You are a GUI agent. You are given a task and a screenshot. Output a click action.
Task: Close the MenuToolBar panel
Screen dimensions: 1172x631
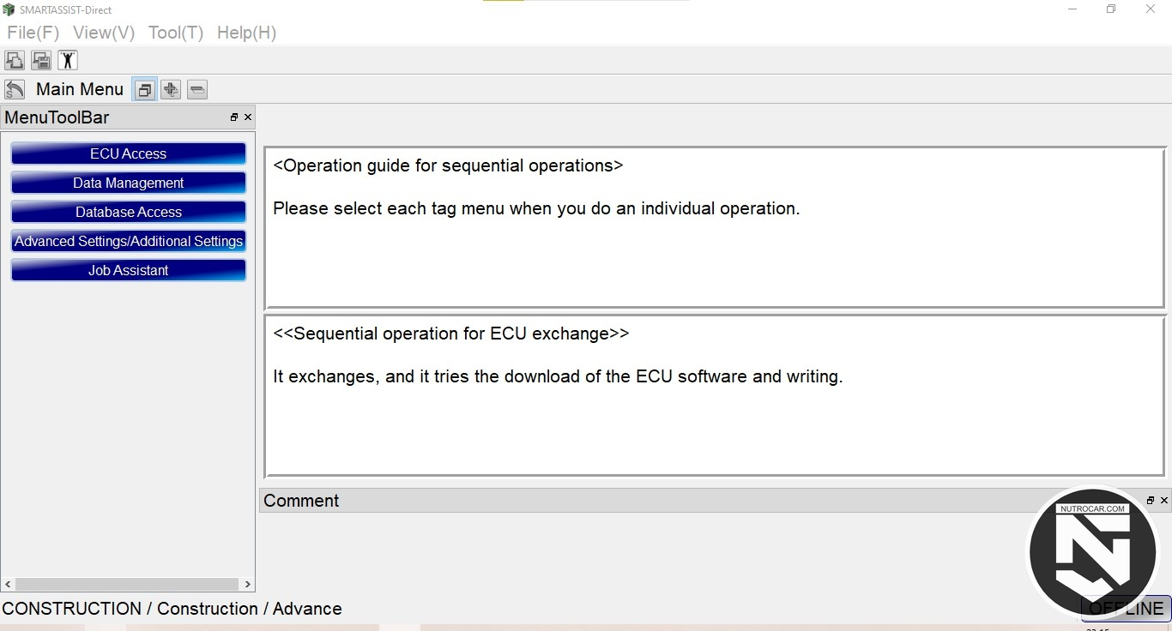(x=248, y=117)
